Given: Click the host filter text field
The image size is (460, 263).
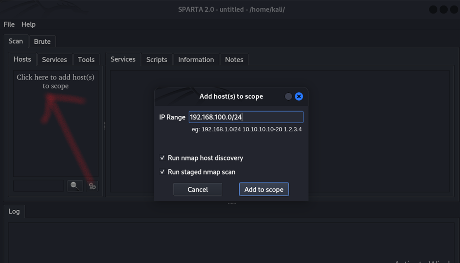Looking at the screenshot, I should tap(38, 186).
